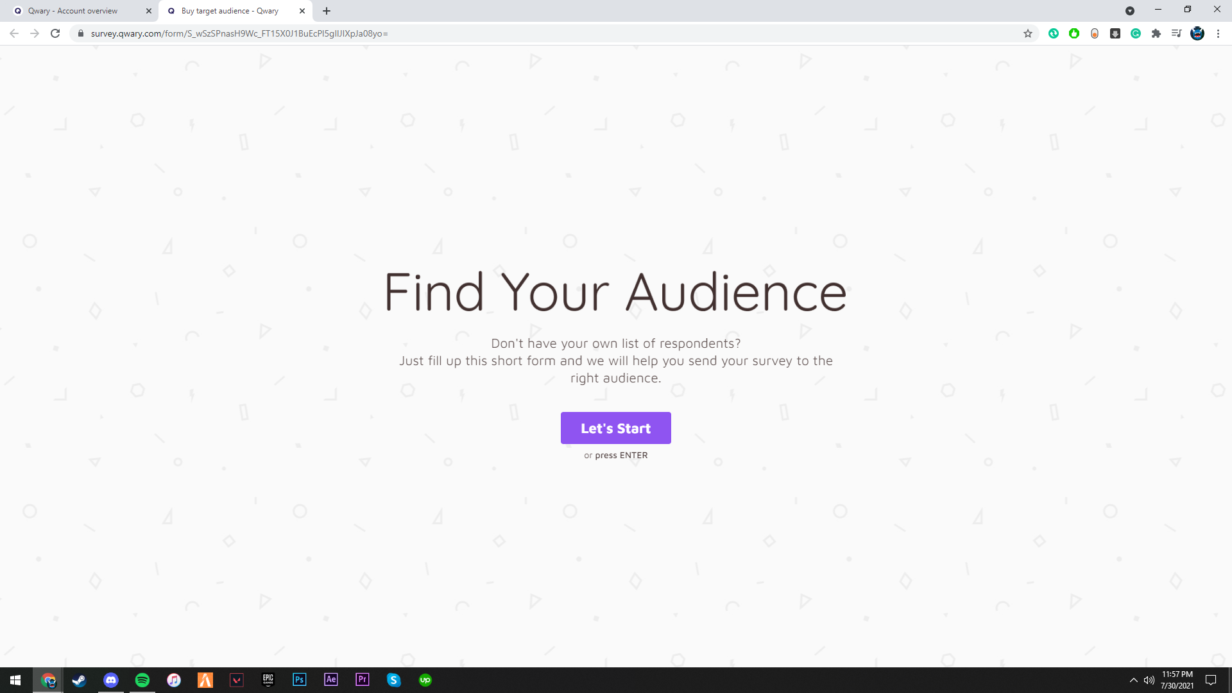Screen dimensions: 1232x693
Task: Open Steam from the taskbar
Action: coord(80,680)
